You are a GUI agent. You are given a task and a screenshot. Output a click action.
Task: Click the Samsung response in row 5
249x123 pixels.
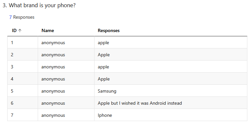click(107, 91)
